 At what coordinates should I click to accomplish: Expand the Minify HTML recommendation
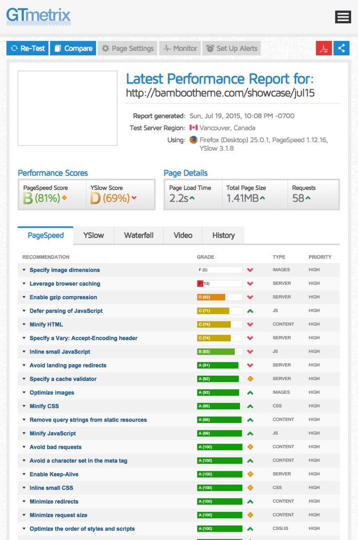tap(46, 324)
